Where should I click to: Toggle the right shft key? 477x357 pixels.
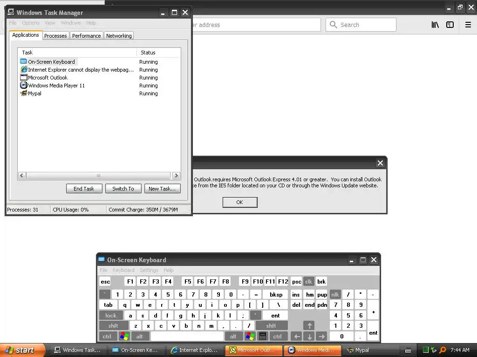click(271, 326)
